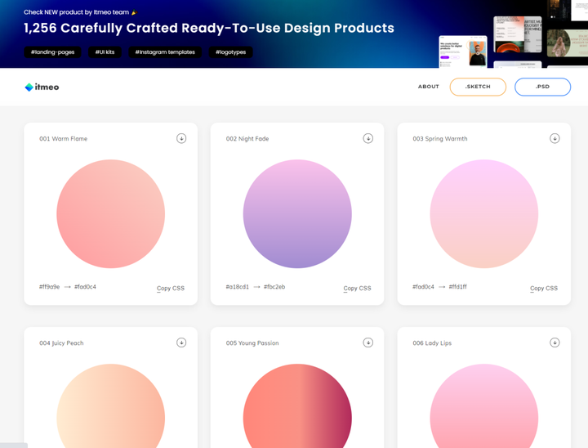Viewport: 588px width, 448px height.
Task: Click the Warm Flame gradient circle
Action: [110, 214]
